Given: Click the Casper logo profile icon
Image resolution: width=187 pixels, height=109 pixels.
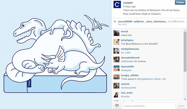Looking at the screenshot, I should coord(117,5).
